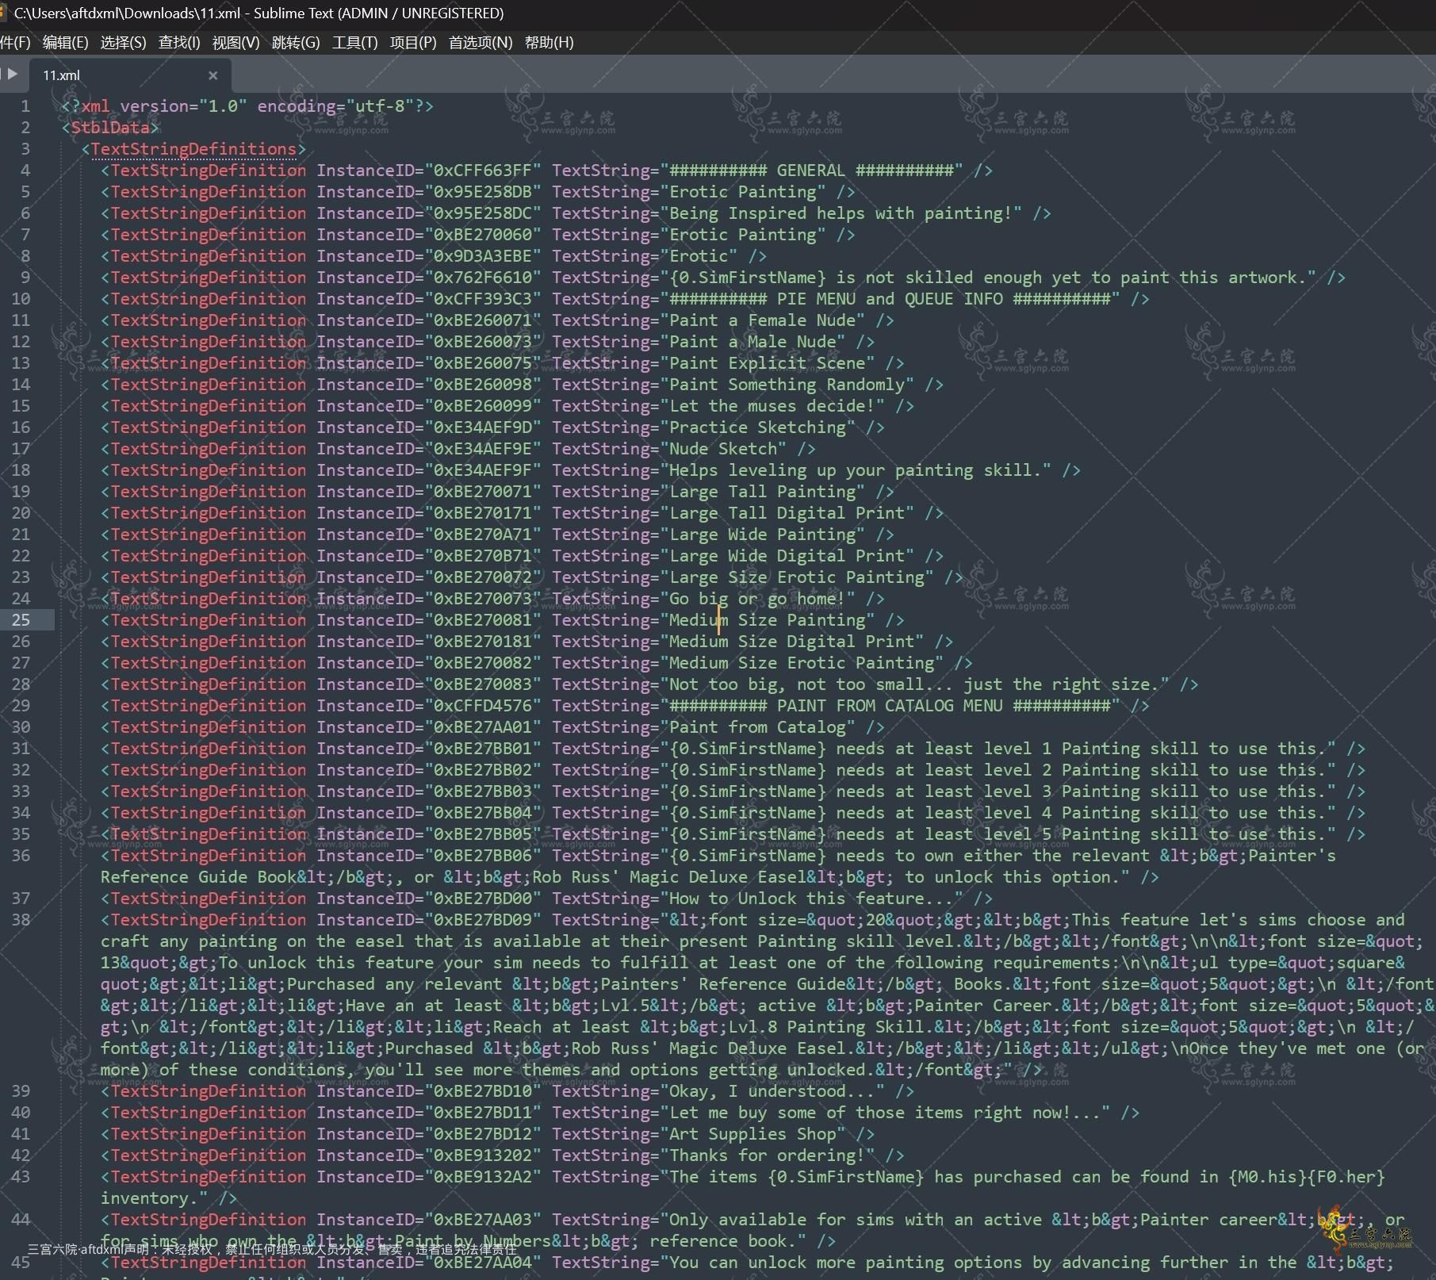Click the text "Let me buy some of those items right now!..."
The height and width of the screenshot is (1280, 1436).
[x=885, y=1113]
